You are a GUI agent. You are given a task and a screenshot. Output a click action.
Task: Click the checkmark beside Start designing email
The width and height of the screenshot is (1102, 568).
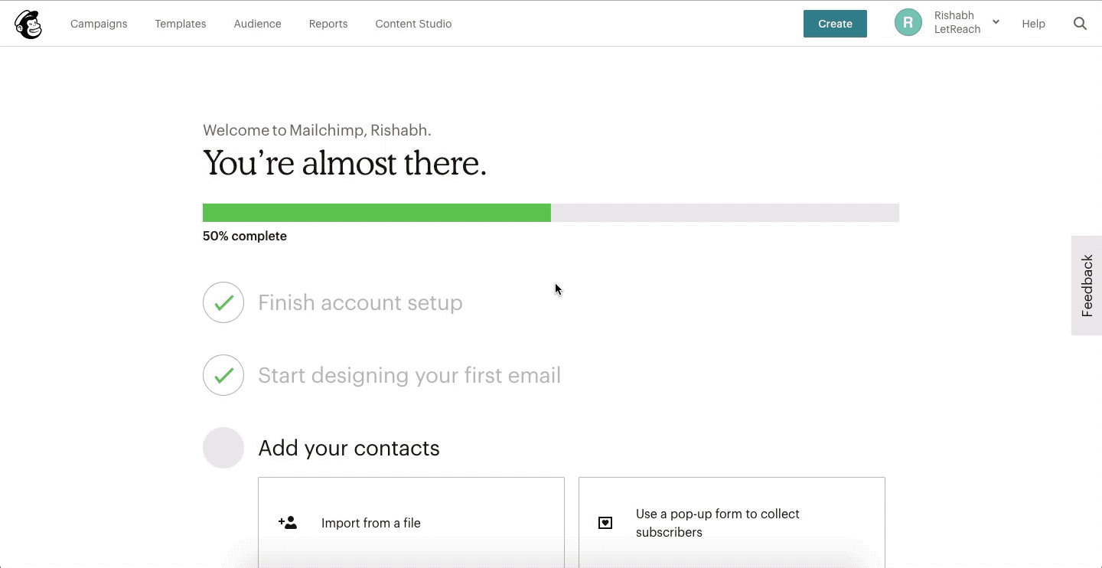(x=223, y=375)
